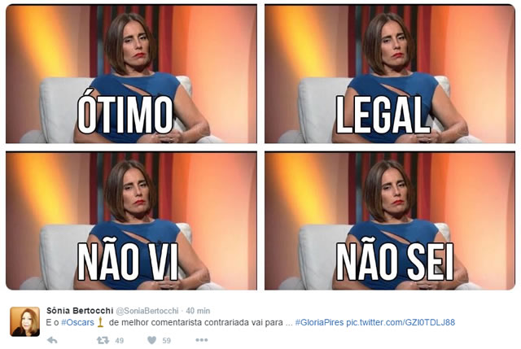Viewport: 521px width, 349px height.
Task: Open the meme image captioned NÃO VI
Action: pos(132,220)
